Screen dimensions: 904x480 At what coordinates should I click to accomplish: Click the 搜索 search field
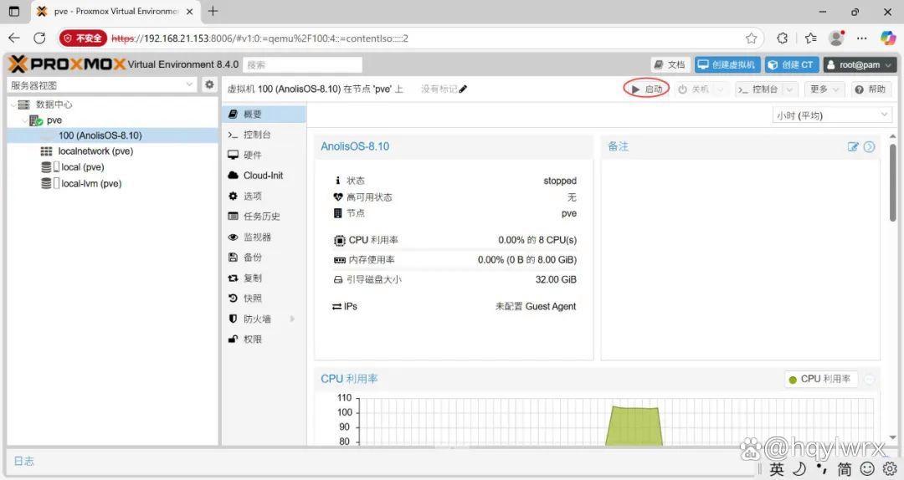coord(302,64)
